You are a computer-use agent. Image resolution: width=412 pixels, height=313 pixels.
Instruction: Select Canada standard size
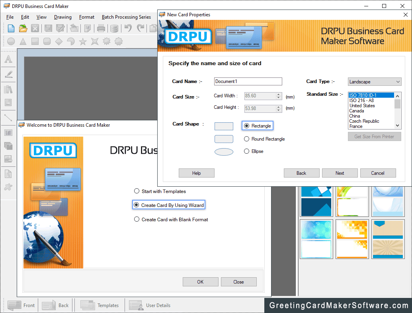[x=371, y=111]
